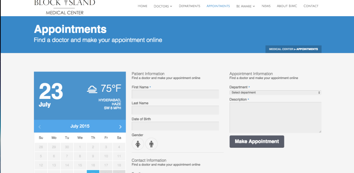Click the haze weather icon
Image resolution: width=354 pixels, height=173 pixels.
pos(92,89)
